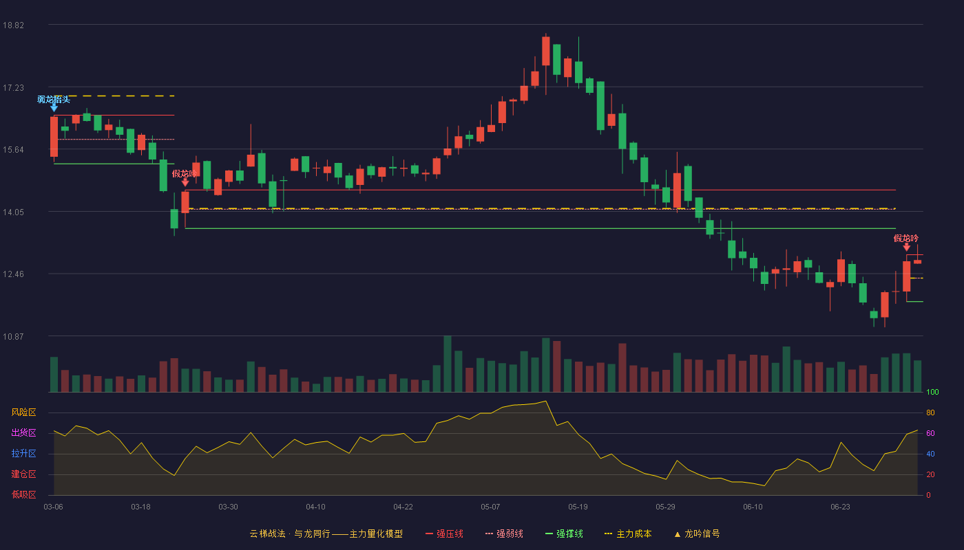Click the 12.46 price axis label
This screenshot has height=550, width=964.
[13, 274]
